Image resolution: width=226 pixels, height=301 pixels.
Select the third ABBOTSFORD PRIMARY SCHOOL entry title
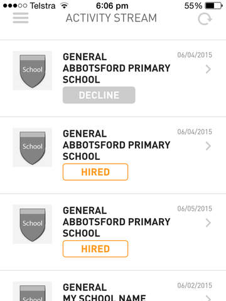[x=117, y=222]
